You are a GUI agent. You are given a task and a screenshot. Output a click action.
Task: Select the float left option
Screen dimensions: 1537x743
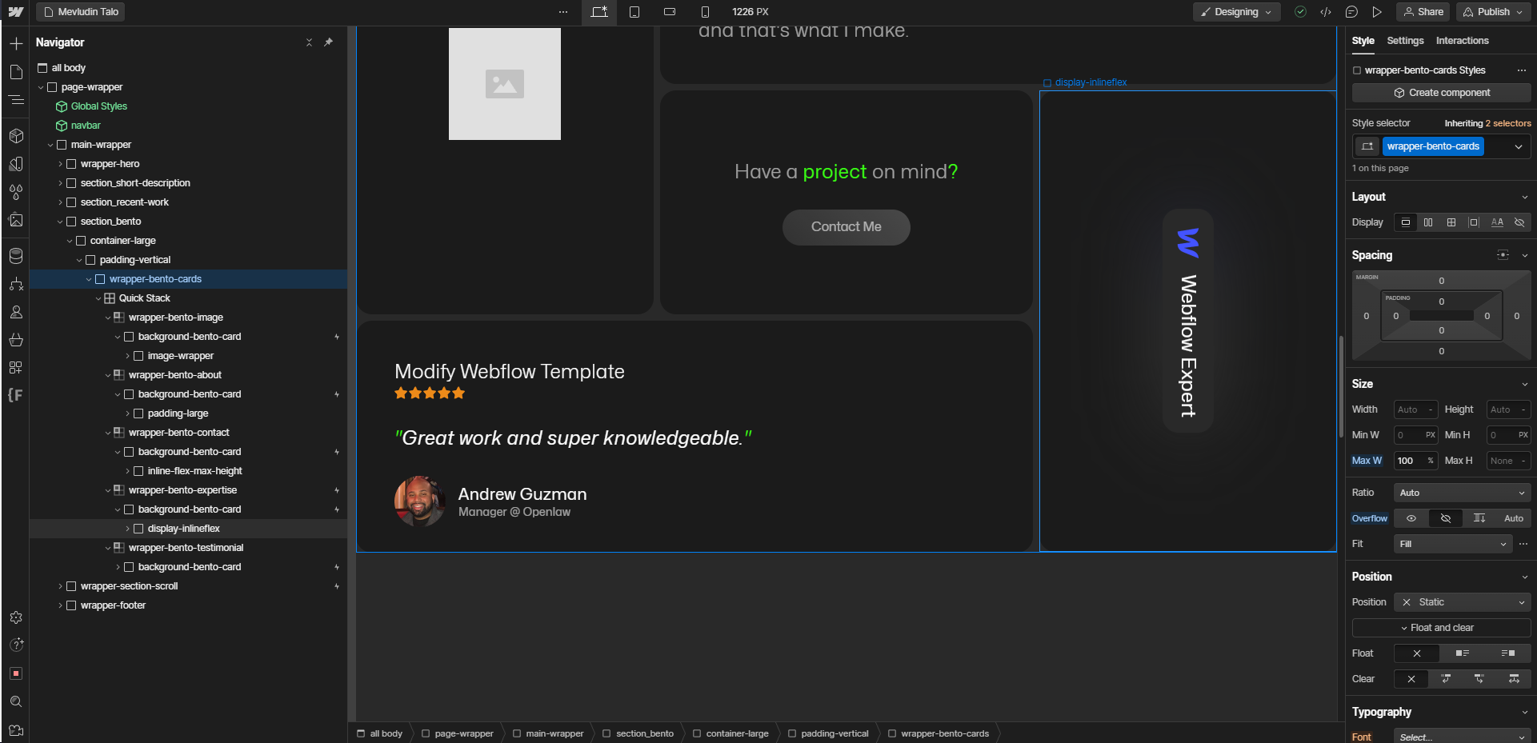(x=1463, y=653)
